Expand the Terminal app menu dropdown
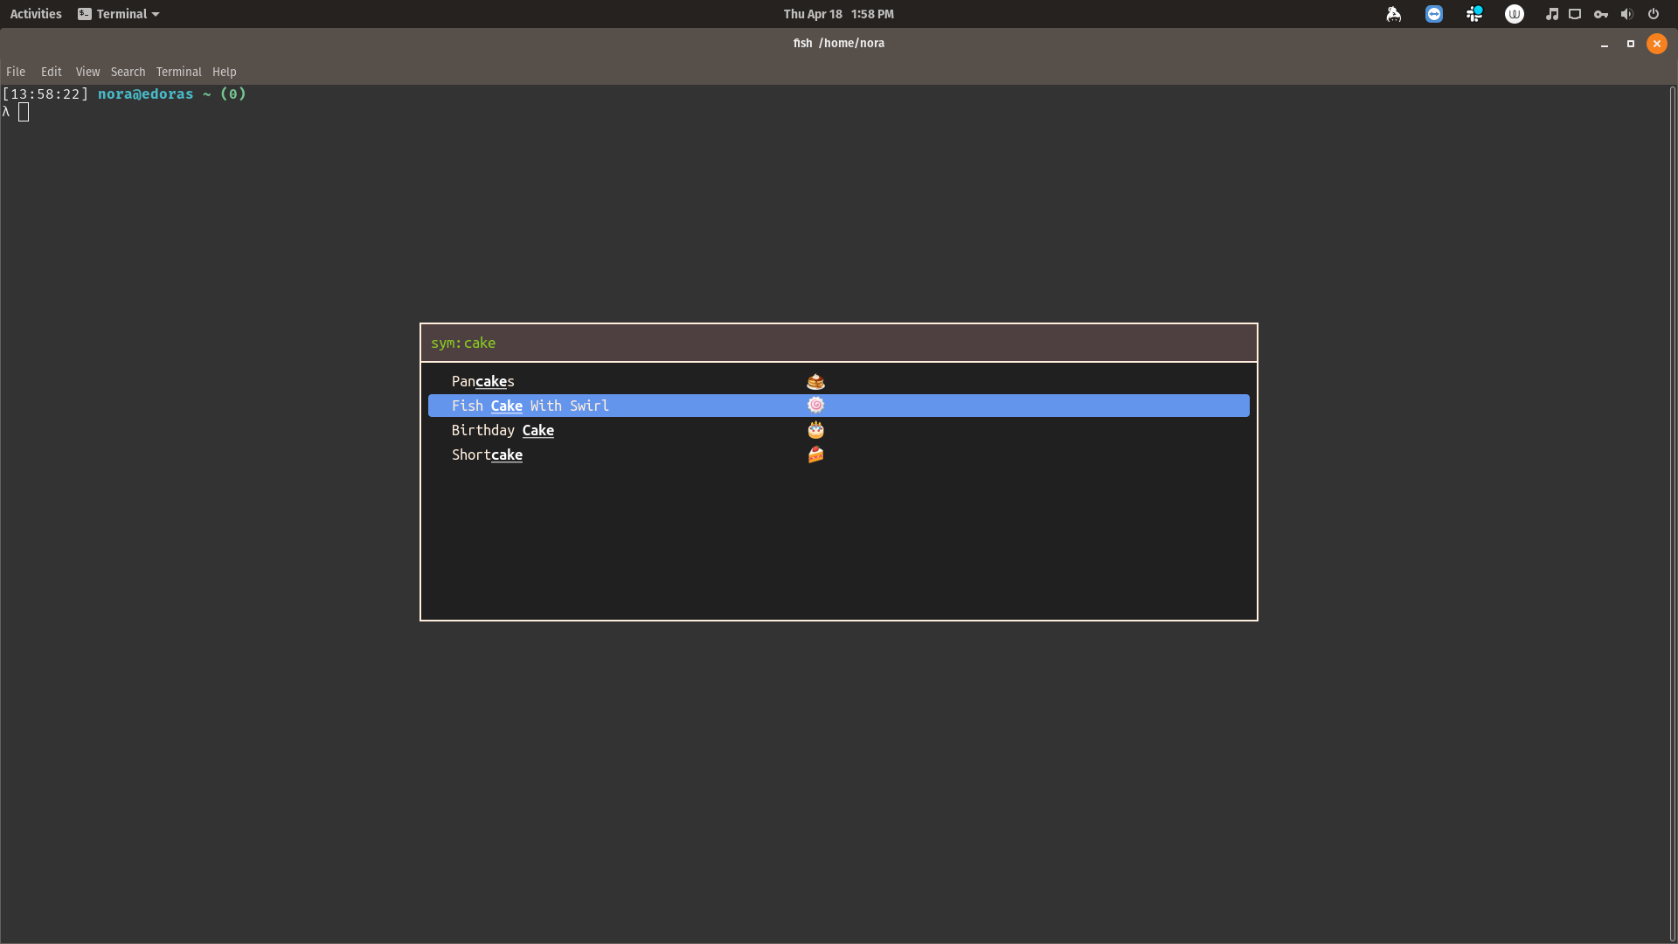Viewport: 1678px width, 944px height. point(119,14)
